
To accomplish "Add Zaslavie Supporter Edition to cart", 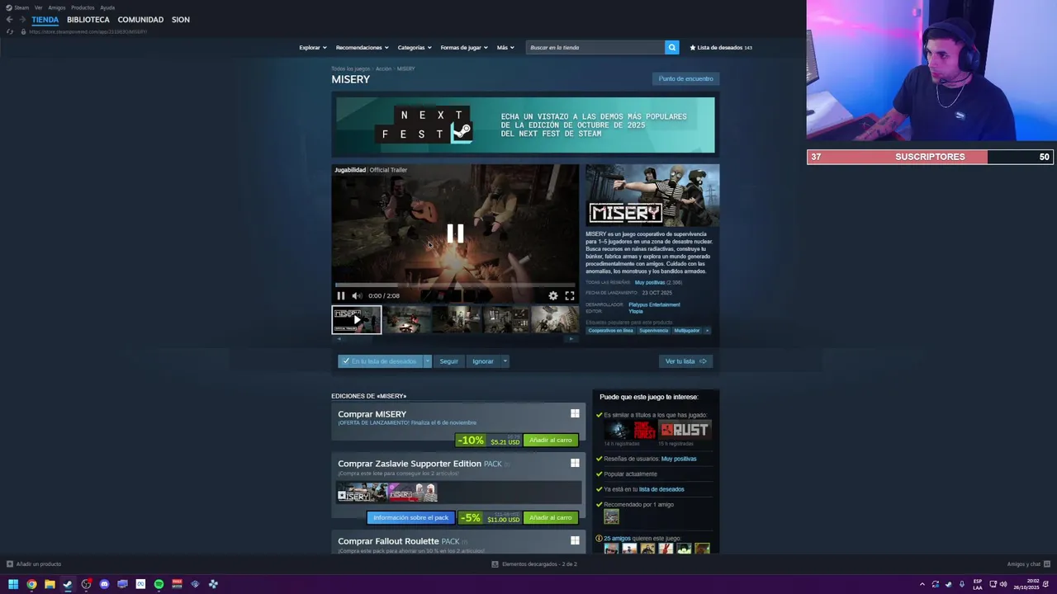I will [551, 517].
